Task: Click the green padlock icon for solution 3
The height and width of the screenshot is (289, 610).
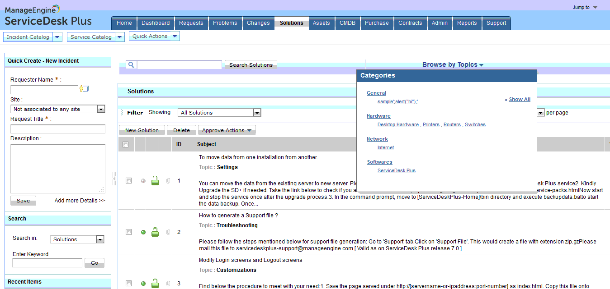Action: (155, 284)
